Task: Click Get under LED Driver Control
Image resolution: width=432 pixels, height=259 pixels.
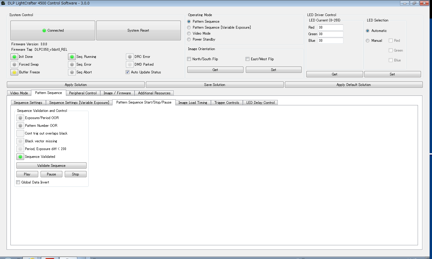Action: point(335,74)
